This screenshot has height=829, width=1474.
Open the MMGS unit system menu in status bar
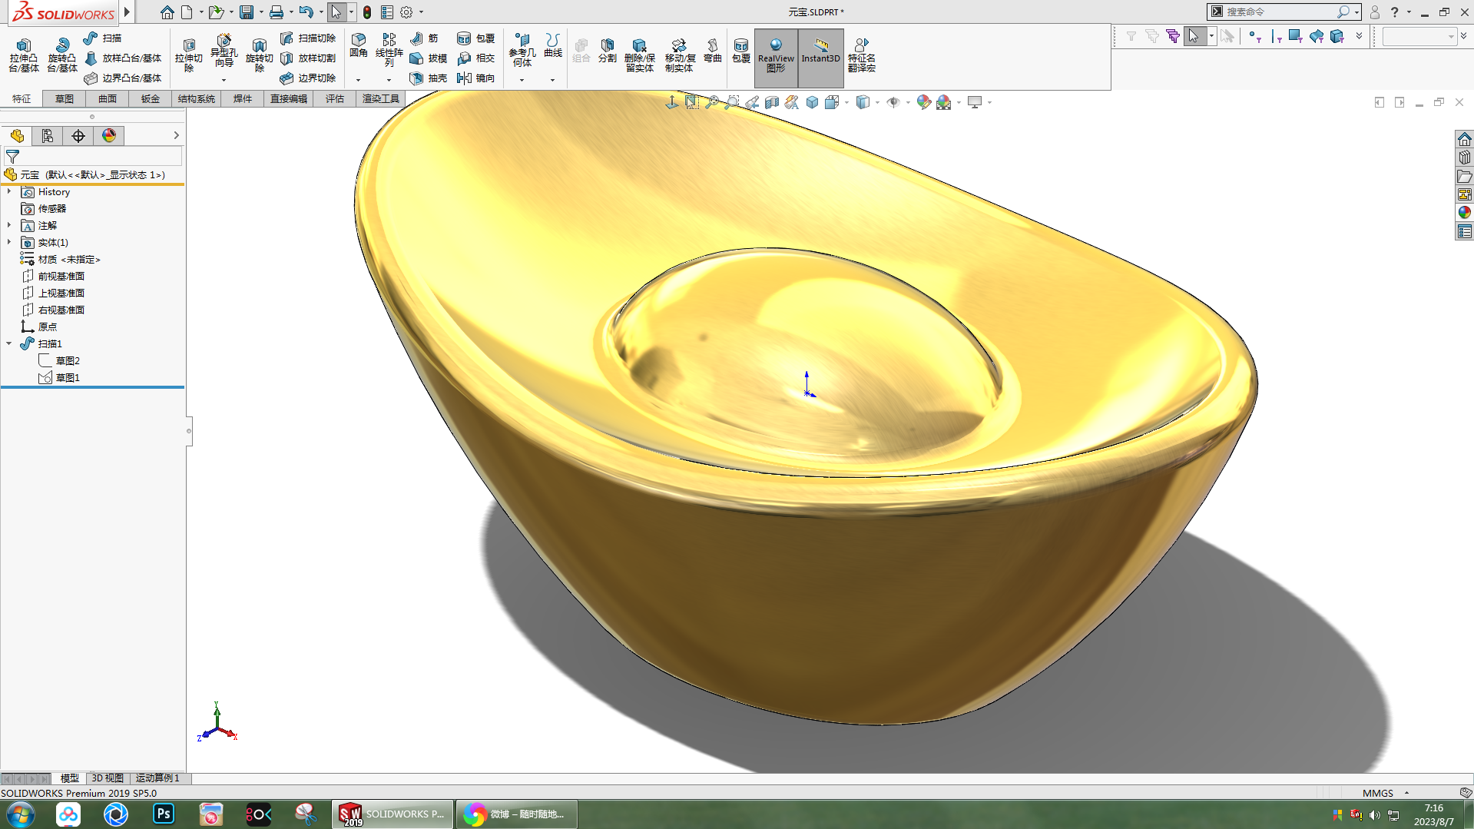1386,793
